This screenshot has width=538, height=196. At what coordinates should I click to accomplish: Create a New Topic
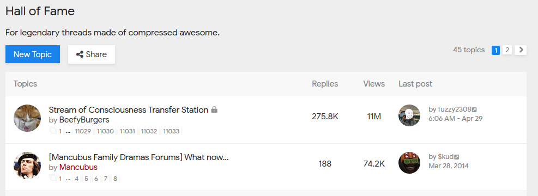click(33, 54)
